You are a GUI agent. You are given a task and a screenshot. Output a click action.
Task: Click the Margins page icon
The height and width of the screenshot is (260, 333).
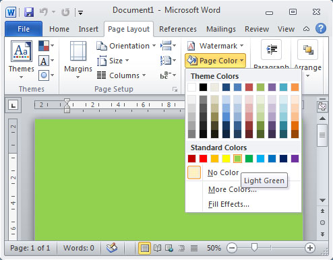78,51
